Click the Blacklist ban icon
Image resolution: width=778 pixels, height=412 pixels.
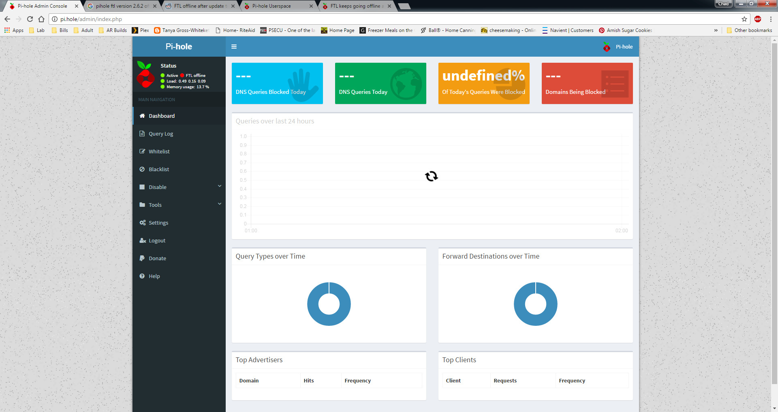click(x=142, y=169)
